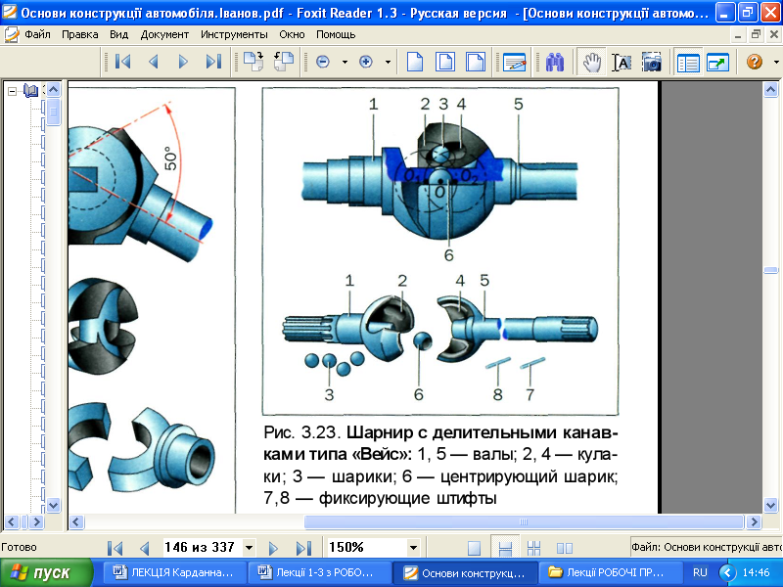Open the page number dropdown arrow
Image resolution: width=783 pixels, height=587 pixels.
point(249,548)
